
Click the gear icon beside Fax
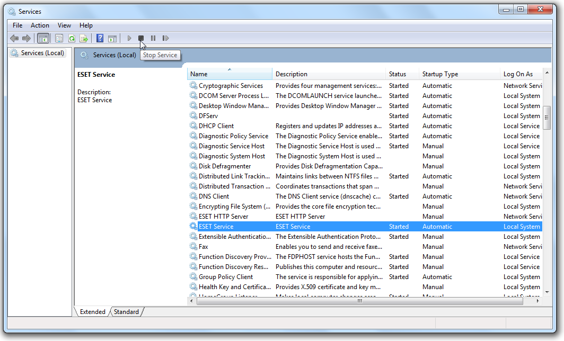[193, 247]
